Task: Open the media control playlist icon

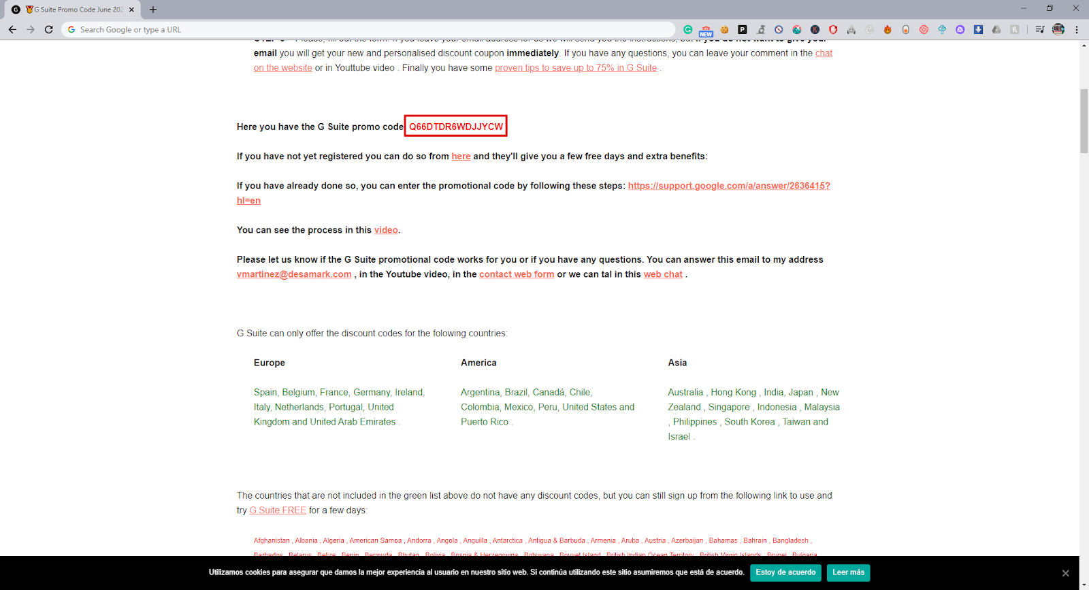Action: [1039, 29]
